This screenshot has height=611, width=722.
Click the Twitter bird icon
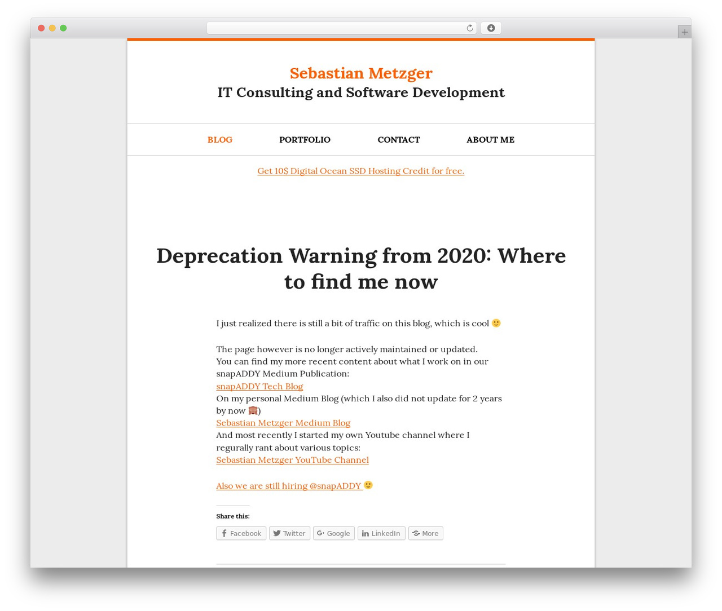click(x=277, y=533)
